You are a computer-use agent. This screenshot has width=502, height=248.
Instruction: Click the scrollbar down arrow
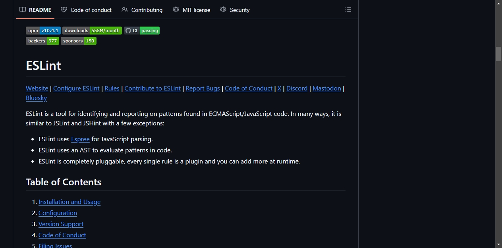(498, 244)
